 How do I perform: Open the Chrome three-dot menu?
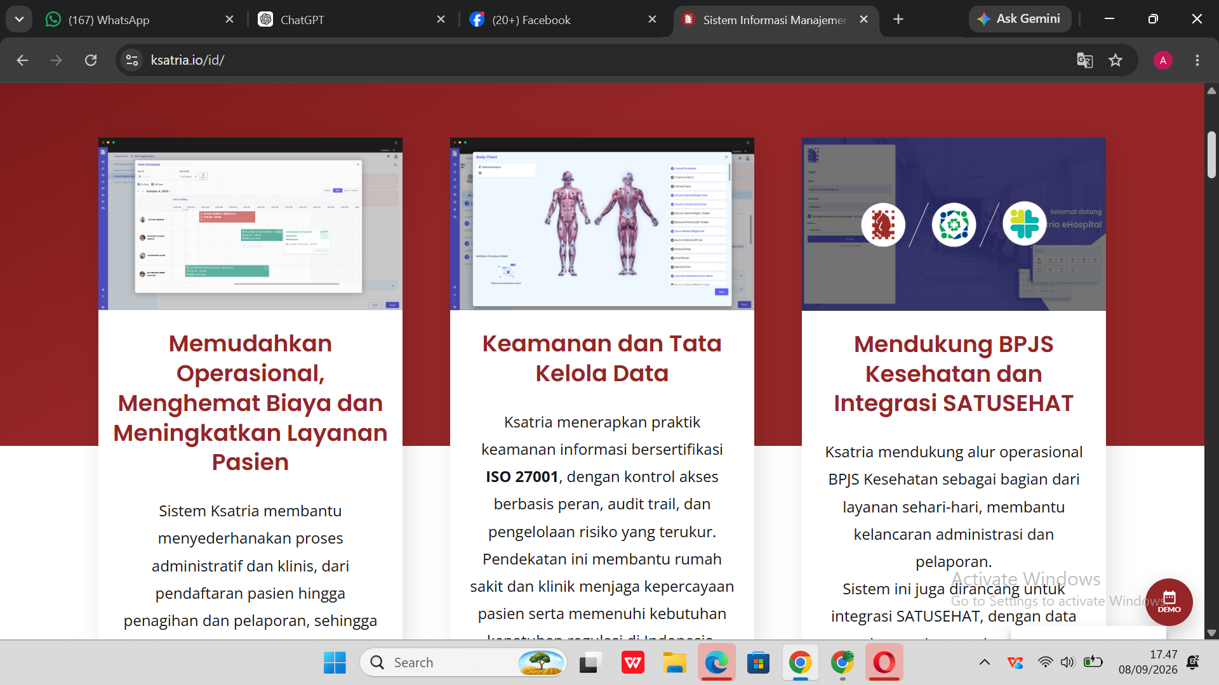tap(1197, 60)
